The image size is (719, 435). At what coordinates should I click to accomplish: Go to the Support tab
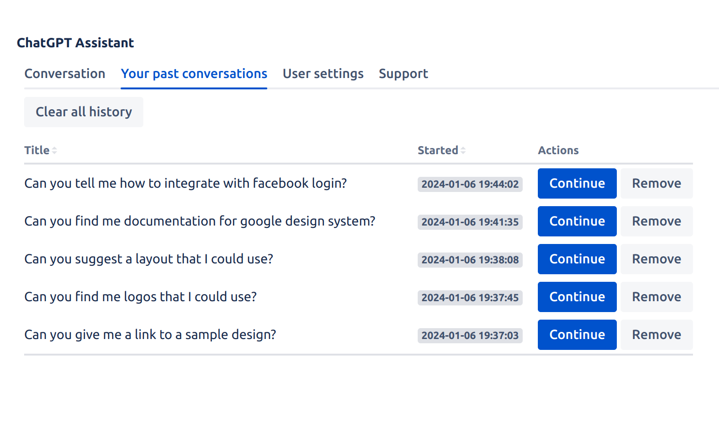pos(403,74)
